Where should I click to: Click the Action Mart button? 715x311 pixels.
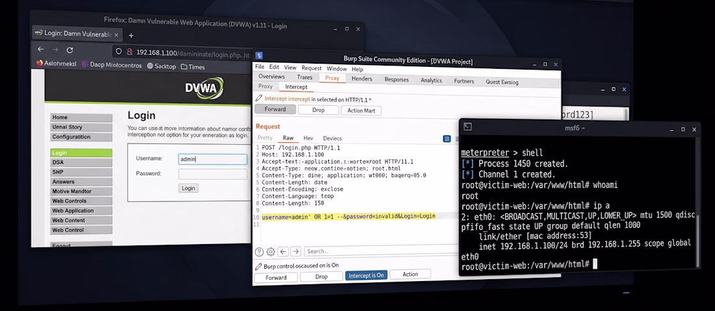(361, 110)
